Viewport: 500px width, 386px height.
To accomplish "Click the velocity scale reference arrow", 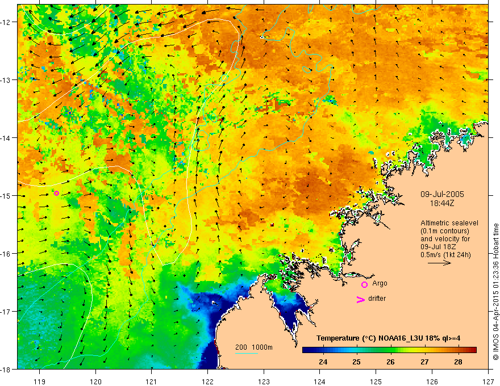I will pyautogui.click(x=439, y=263).
